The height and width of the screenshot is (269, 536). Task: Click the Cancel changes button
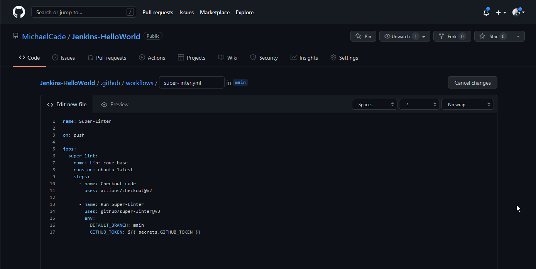(472, 83)
